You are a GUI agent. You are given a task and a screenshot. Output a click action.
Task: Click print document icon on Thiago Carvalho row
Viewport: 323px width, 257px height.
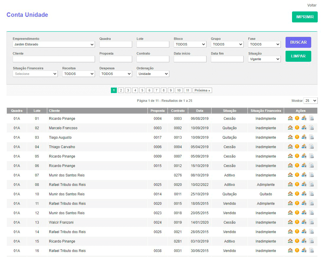click(x=311, y=147)
